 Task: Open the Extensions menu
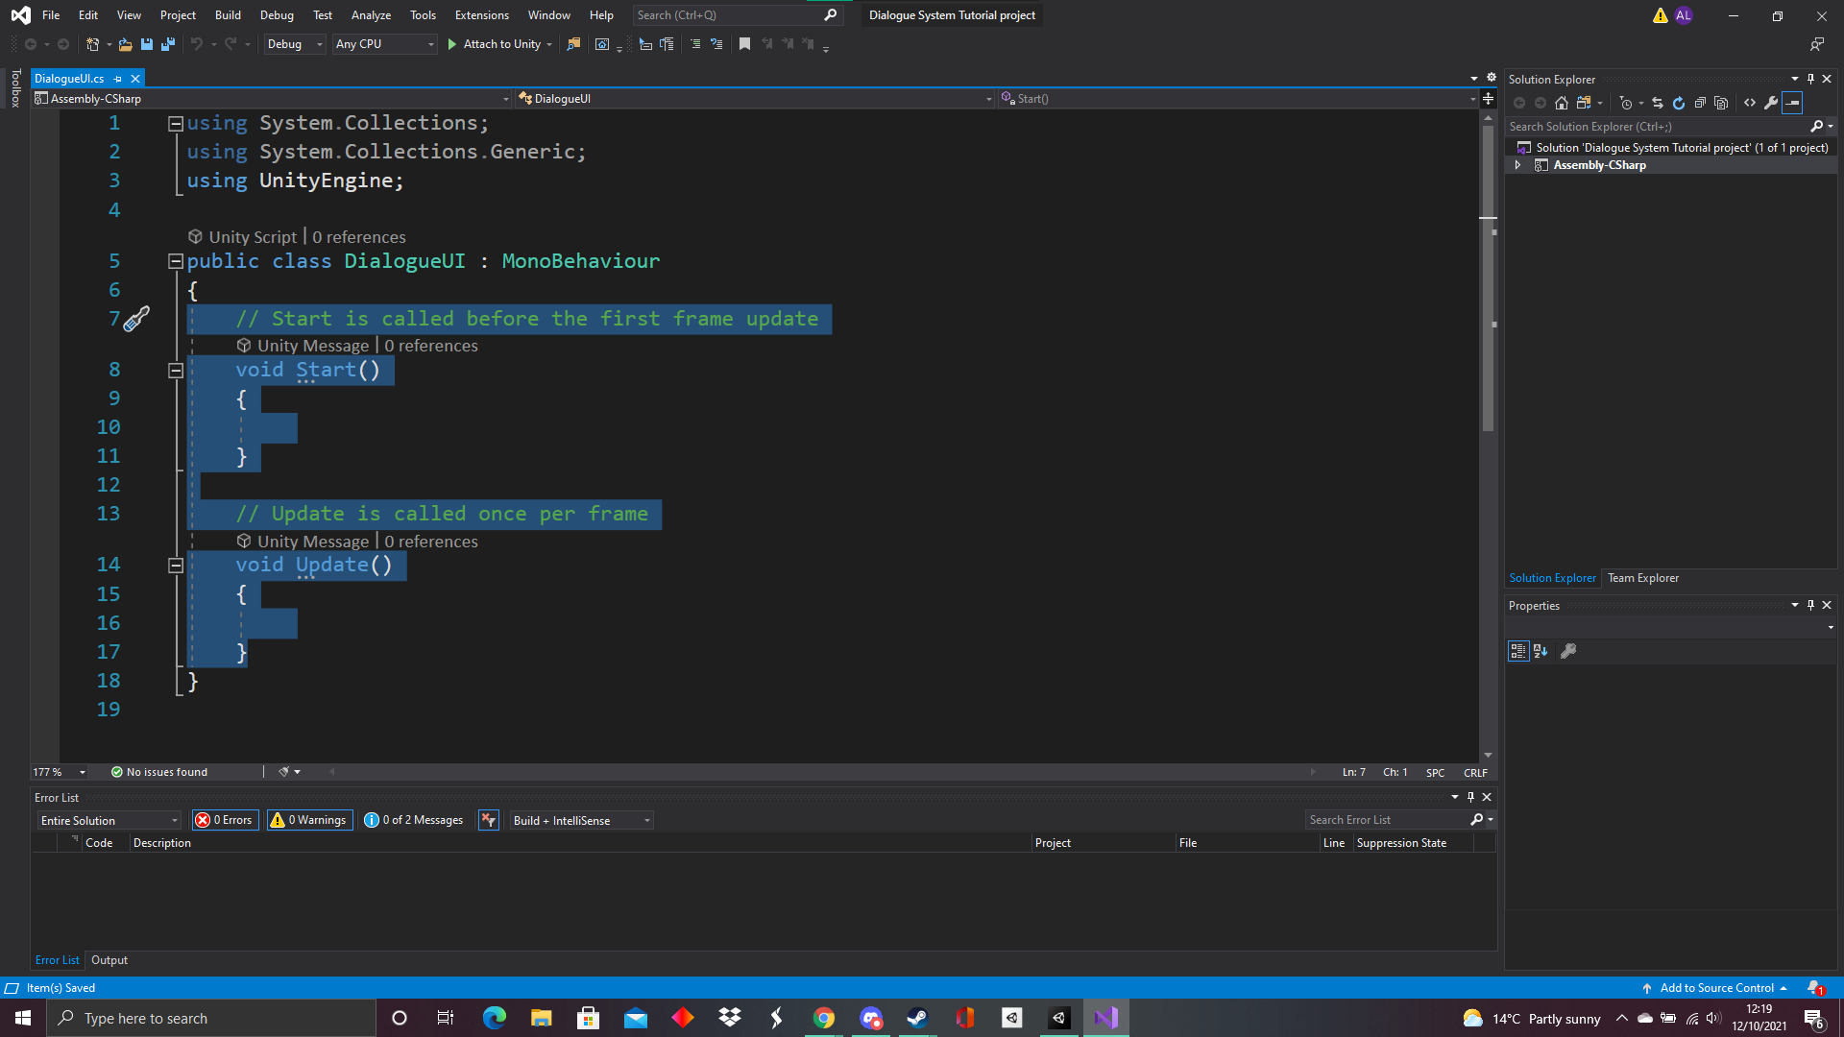coord(481,14)
